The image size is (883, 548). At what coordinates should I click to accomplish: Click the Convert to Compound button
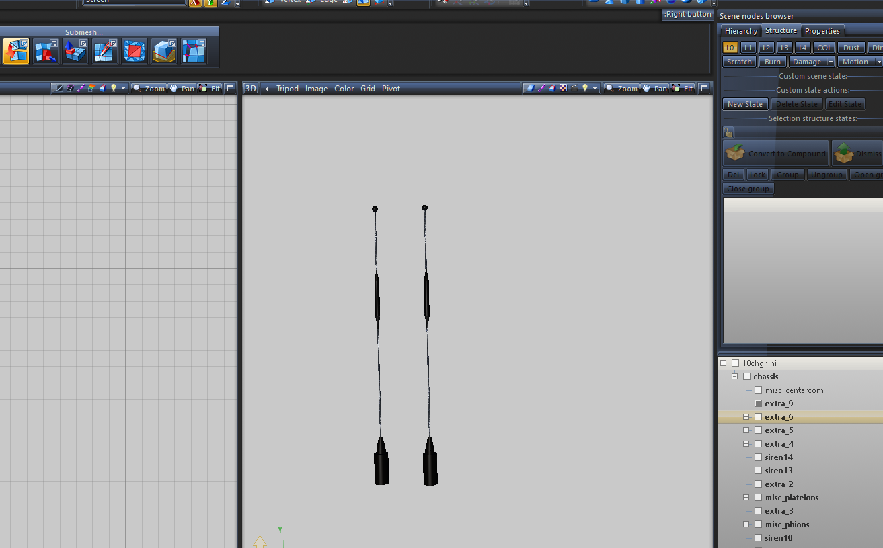[x=775, y=154]
